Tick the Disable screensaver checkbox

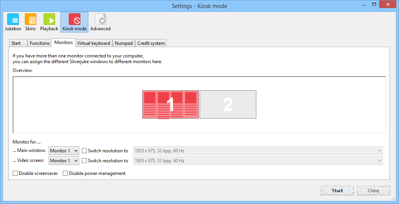(x=15, y=173)
